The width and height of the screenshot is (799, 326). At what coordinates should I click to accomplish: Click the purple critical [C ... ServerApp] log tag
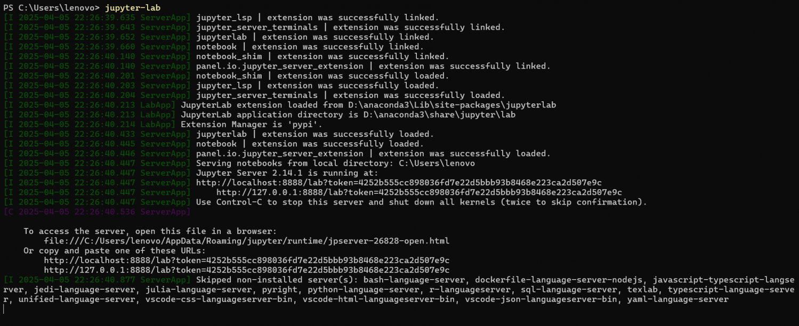(x=97, y=211)
